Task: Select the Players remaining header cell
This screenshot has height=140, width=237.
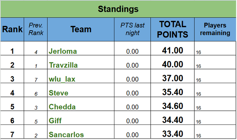Action: click(215, 29)
